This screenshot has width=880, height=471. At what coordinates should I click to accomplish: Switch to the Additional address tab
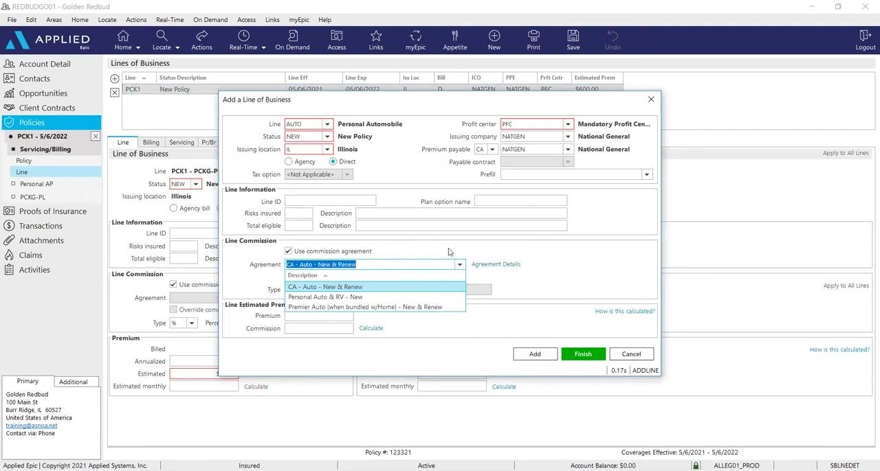coord(73,382)
